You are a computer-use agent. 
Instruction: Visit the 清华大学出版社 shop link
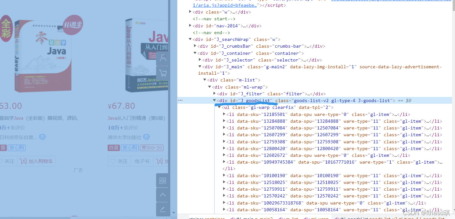coord(124,137)
